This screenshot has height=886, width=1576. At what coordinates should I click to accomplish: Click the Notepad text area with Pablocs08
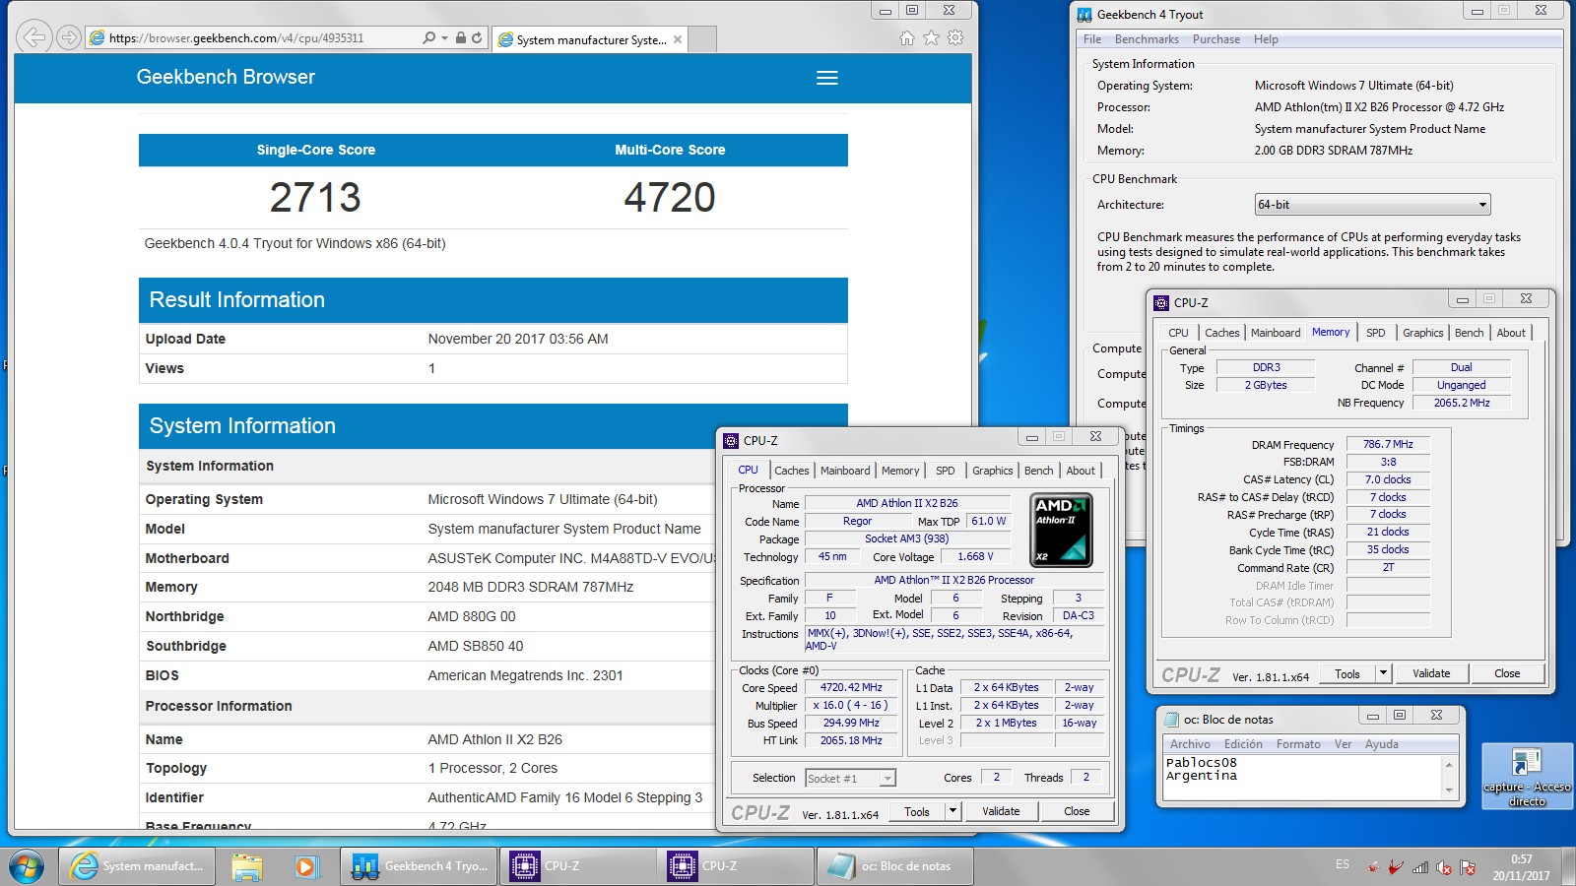click(x=1302, y=777)
